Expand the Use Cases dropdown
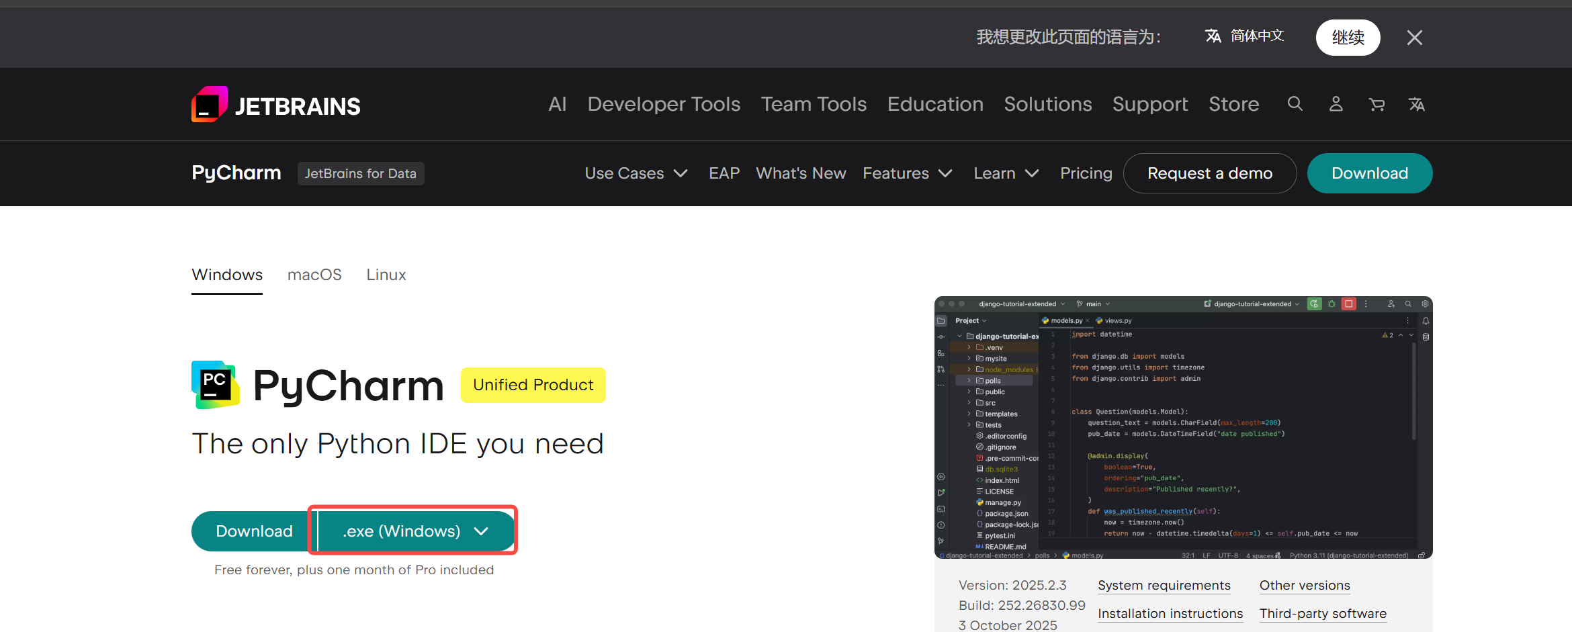Image resolution: width=1572 pixels, height=632 pixels. [x=636, y=173]
